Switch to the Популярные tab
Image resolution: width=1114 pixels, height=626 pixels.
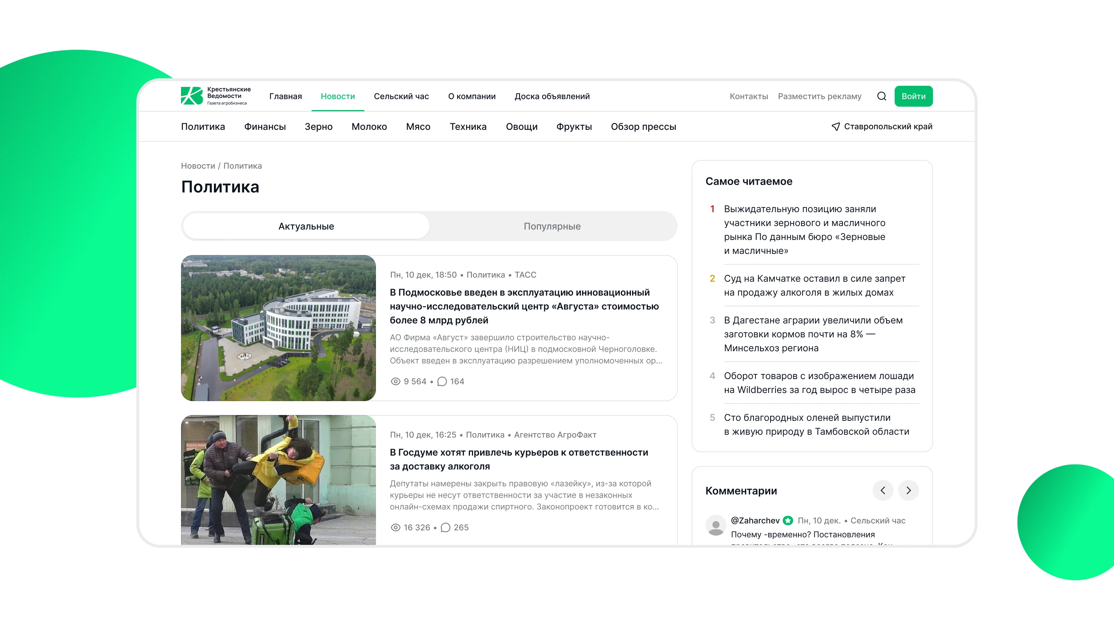552,226
